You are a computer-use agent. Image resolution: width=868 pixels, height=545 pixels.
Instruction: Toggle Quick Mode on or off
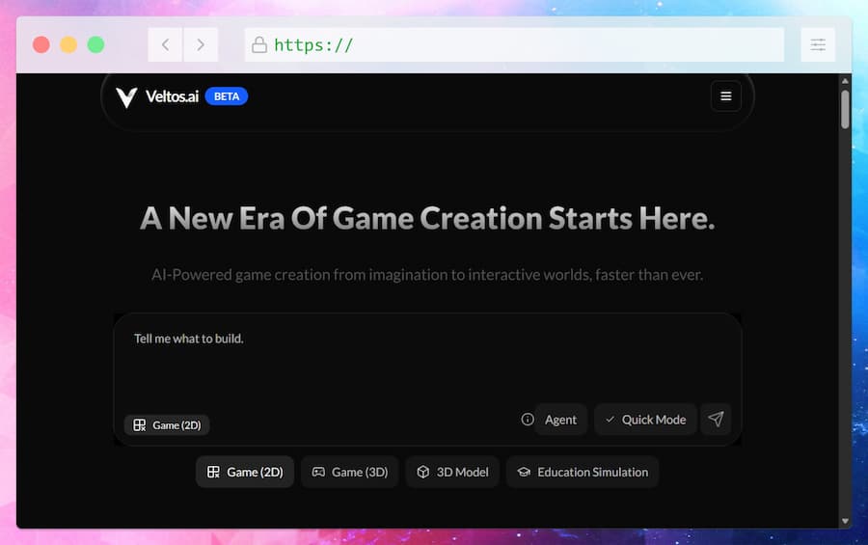645,420
